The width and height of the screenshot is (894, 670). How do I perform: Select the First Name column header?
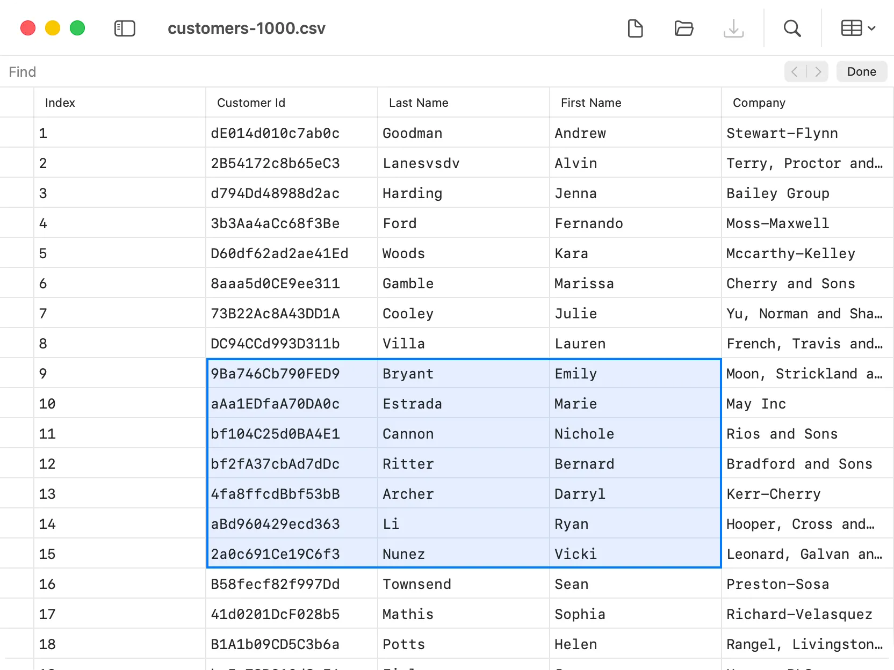636,103
